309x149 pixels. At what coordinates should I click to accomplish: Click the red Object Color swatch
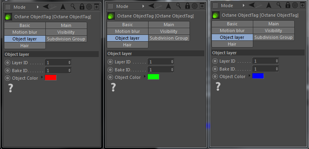pos(51,78)
